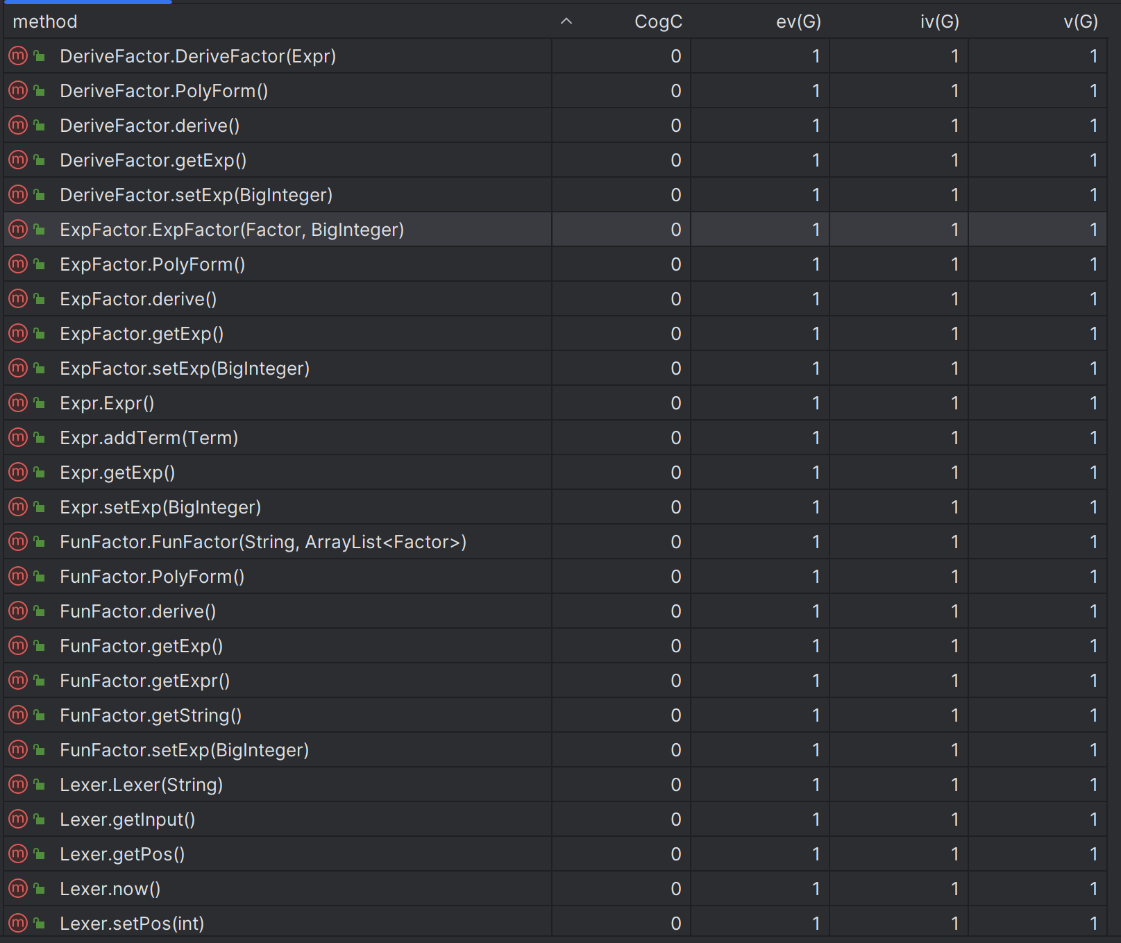Click method icon for DeriveFactor.PolyForm()
This screenshot has width=1121, height=943.
18,90
